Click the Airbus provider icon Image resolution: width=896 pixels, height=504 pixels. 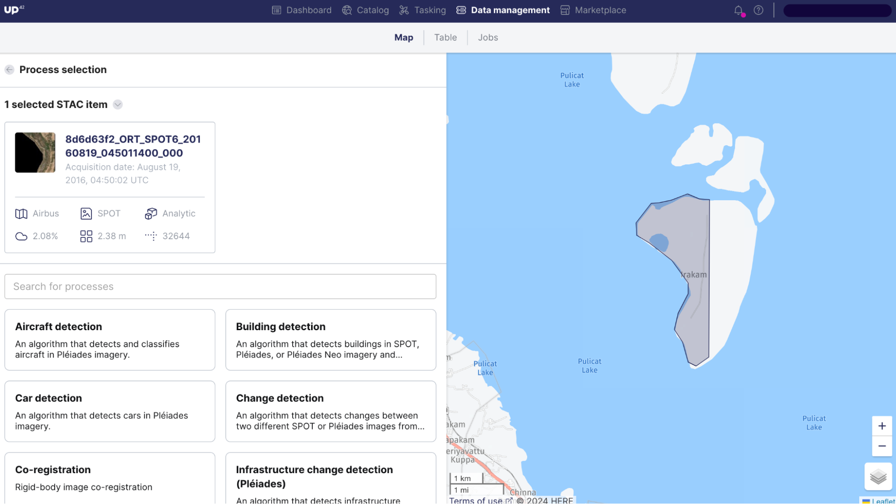point(21,214)
